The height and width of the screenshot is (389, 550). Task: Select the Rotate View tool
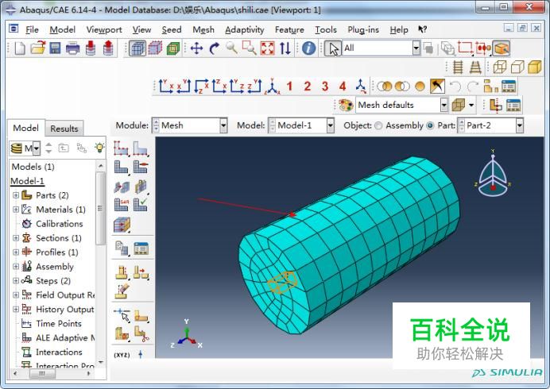tap(214, 48)
